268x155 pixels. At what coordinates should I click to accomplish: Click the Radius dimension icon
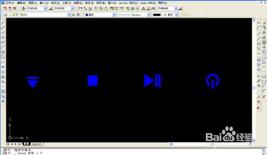pyautogui.click(x=96, y=8)
